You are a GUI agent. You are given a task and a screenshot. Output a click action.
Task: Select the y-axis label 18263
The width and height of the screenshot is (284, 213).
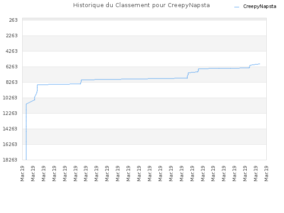coord(10,160)
